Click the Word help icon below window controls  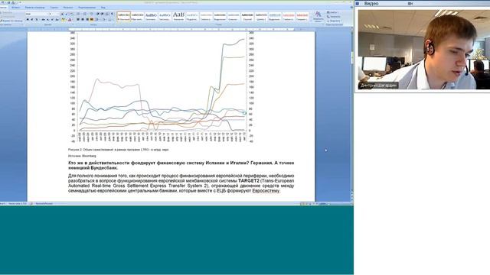[x=351, y=7]
